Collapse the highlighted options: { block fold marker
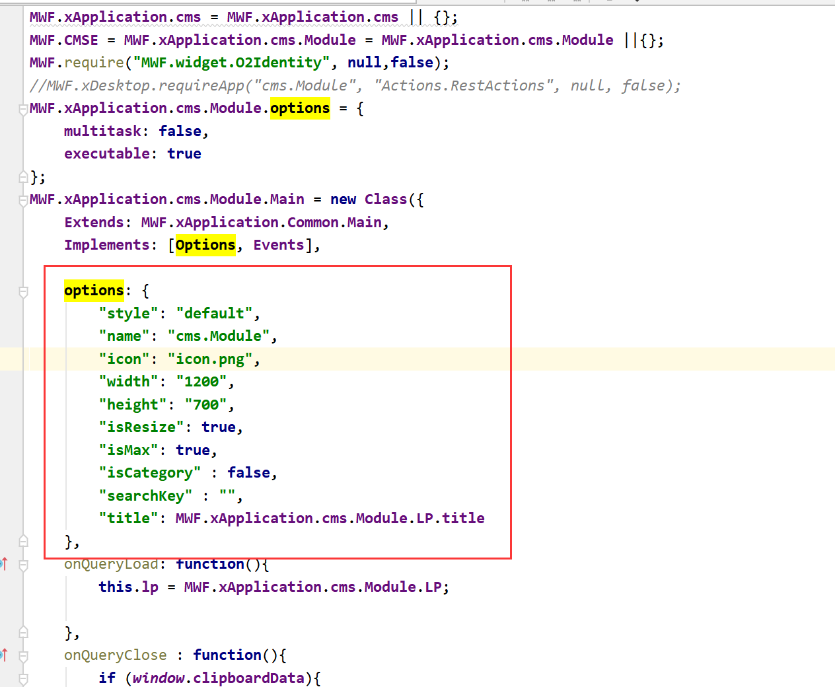This screenshot has width=835, height=687. pyautogui.click(x=23, y=291)
